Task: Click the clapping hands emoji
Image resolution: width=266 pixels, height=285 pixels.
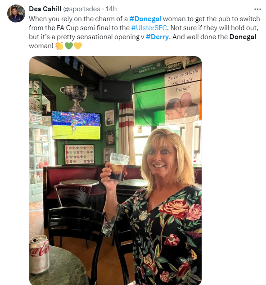Action: coord(59,46)
